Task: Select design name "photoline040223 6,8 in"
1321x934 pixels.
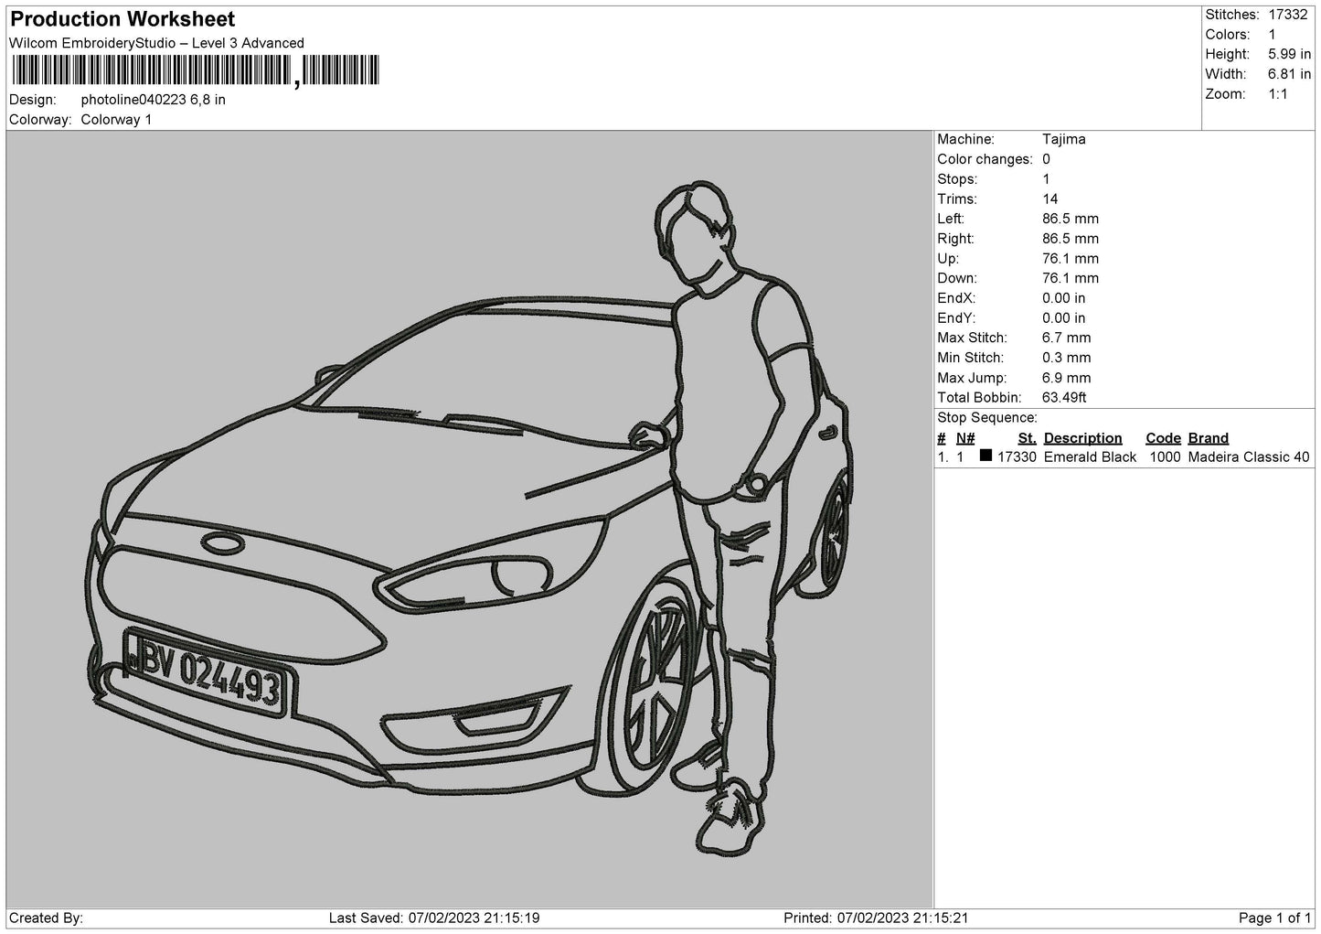Action: 154,100
